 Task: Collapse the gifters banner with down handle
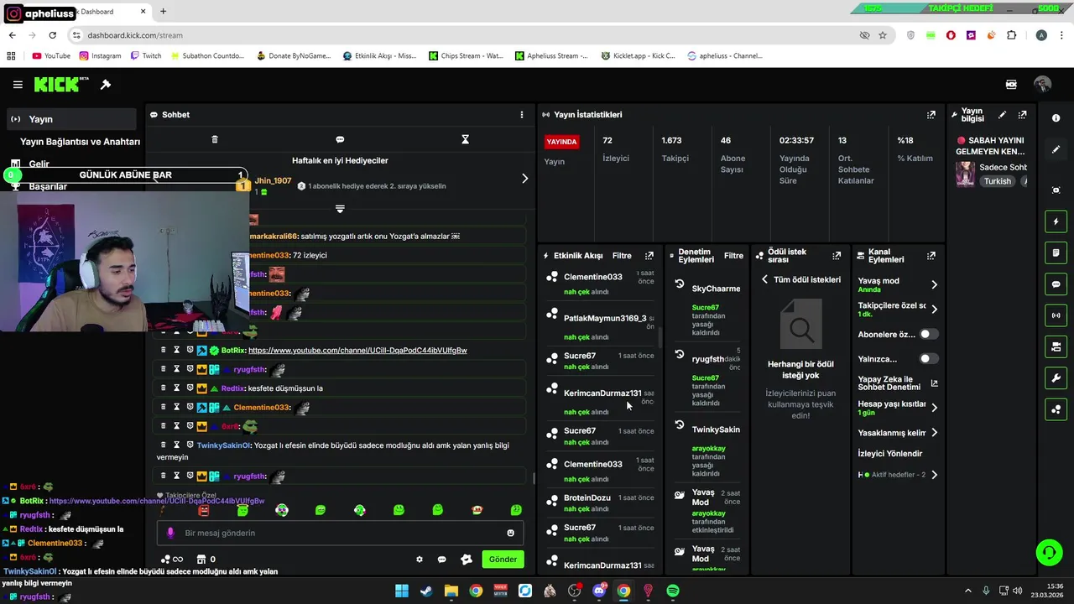340,208
